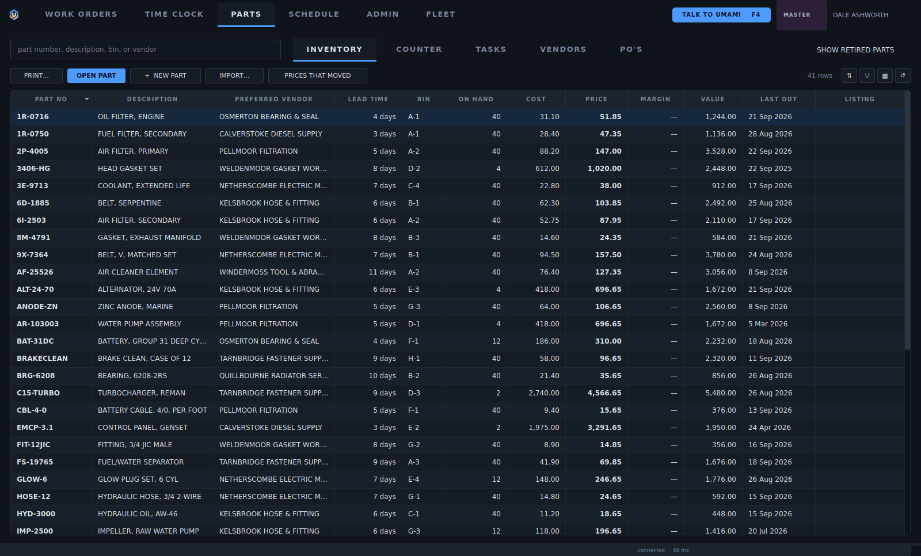Select part number C15-TURBO
Viewport: 921px width, 556px height.
[38, 393]
